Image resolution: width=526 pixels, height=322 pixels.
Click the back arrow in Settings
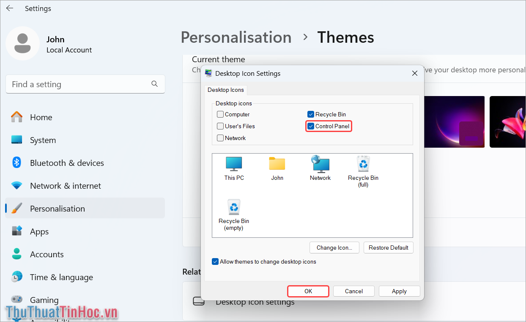pos(10,8)
